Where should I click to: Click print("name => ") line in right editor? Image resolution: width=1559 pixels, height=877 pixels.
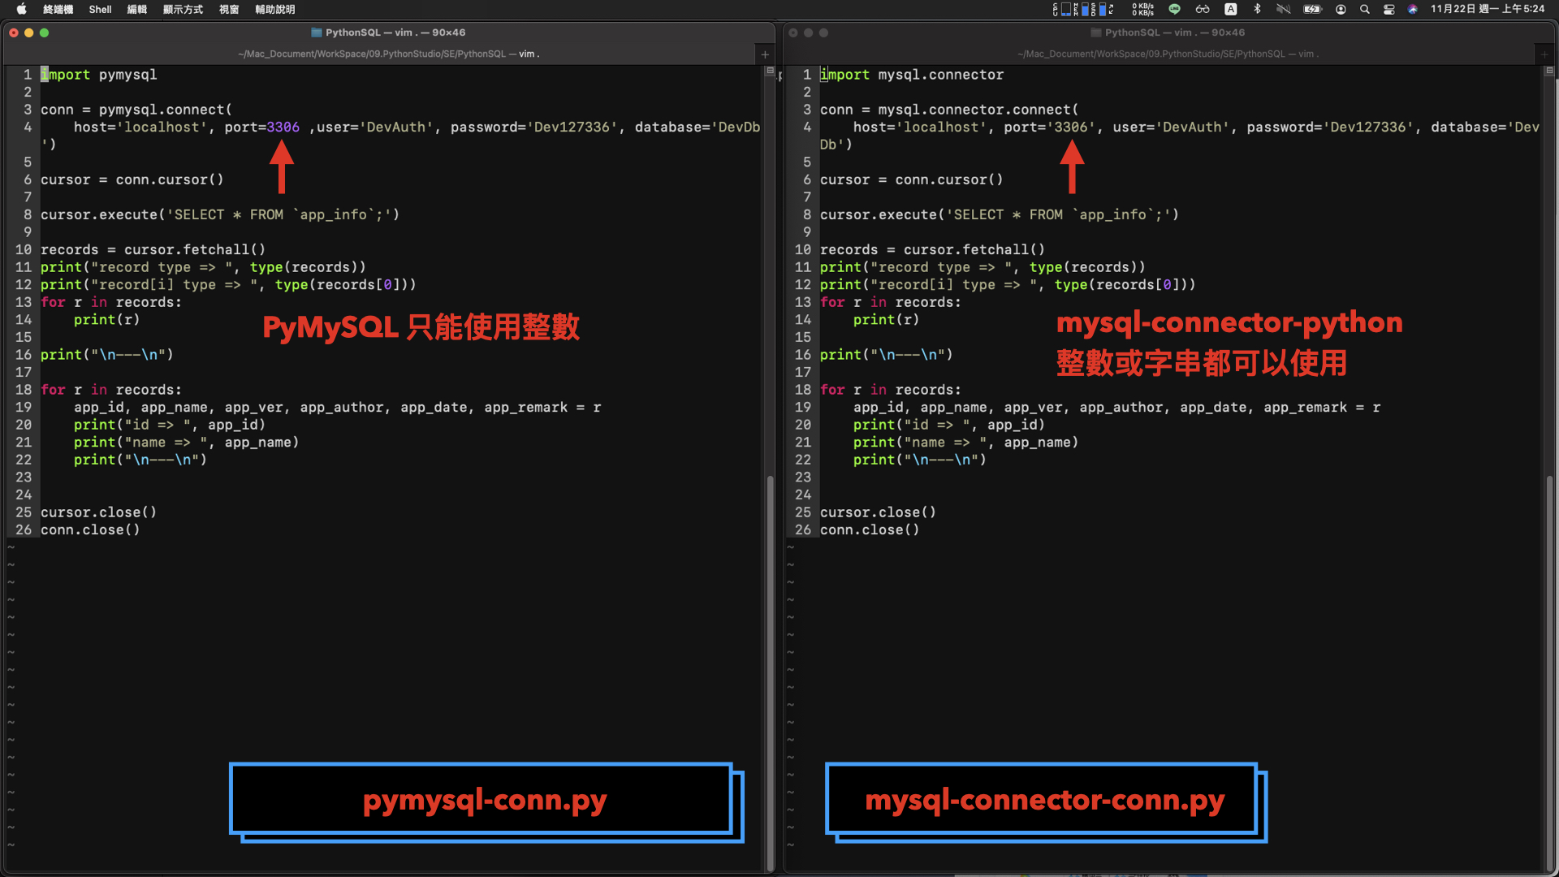pos(966,442)
